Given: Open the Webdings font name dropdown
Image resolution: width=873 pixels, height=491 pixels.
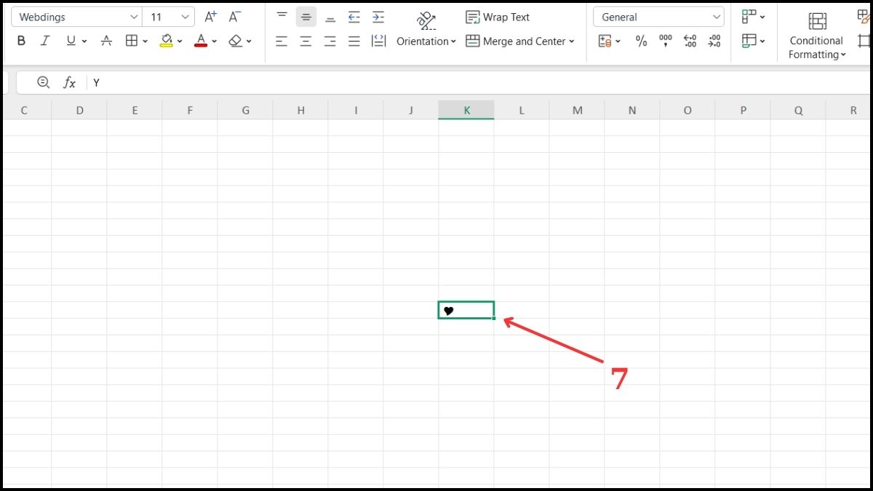Looking at the screenshot, I should 133,16.
